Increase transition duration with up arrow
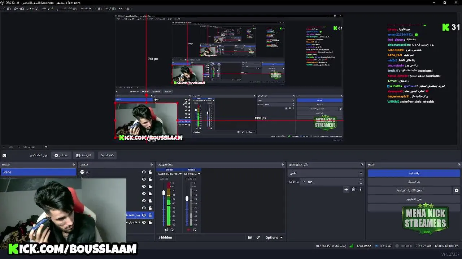Screen dimensions: 462x259 (x=361, y=180)
